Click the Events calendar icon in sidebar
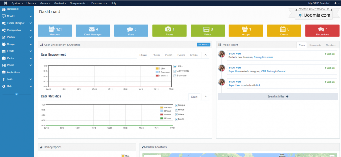The height and width of the screenshot is (157, 341). (3, 51)
